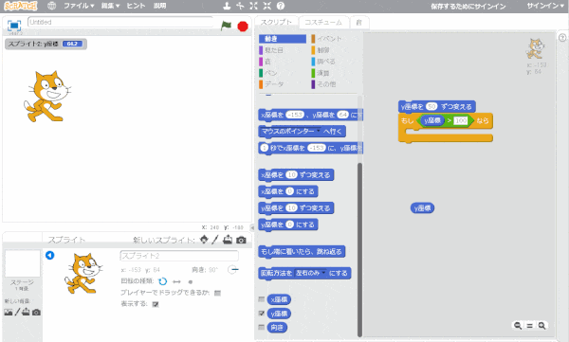Click 保存するためにサインイン link
This screenshot has width=569, height=342.
[x=468, y=7]
